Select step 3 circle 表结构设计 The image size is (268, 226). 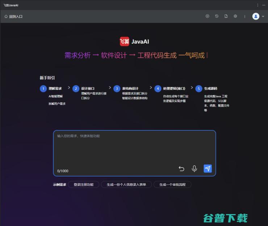[117, 89]
